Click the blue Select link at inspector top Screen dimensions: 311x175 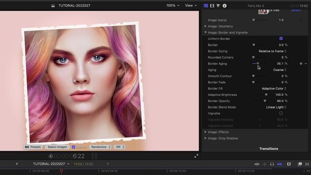(296, 10)
